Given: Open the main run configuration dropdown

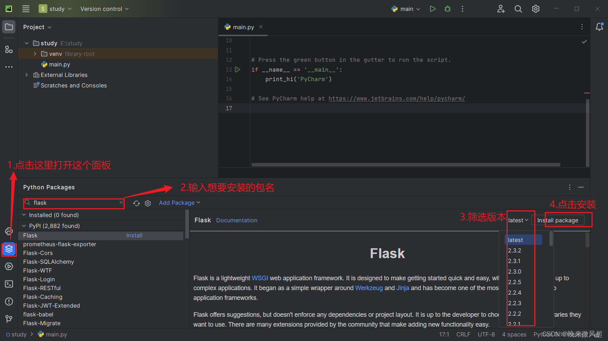Looking at the screenshot, I should point(406,9).
